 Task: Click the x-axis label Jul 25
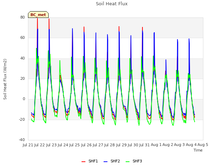pos(75,145)
